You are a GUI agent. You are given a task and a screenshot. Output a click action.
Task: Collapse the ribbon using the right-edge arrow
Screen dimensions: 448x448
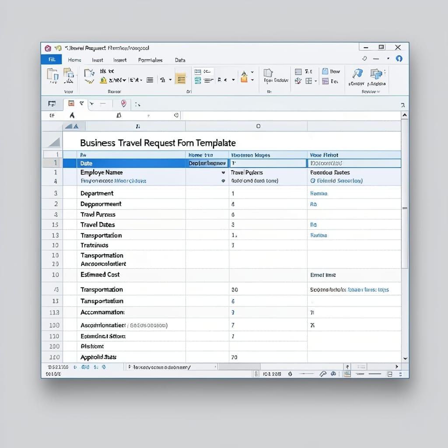coord(403,105)
